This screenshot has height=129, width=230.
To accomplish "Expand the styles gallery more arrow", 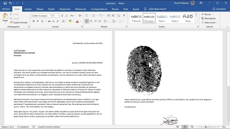I will coord(196,22).
